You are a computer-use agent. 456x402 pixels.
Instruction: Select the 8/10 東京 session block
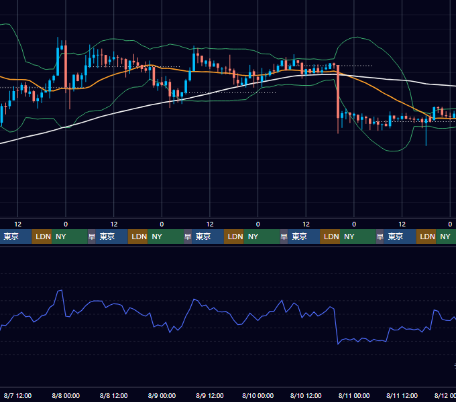point(304,237)
